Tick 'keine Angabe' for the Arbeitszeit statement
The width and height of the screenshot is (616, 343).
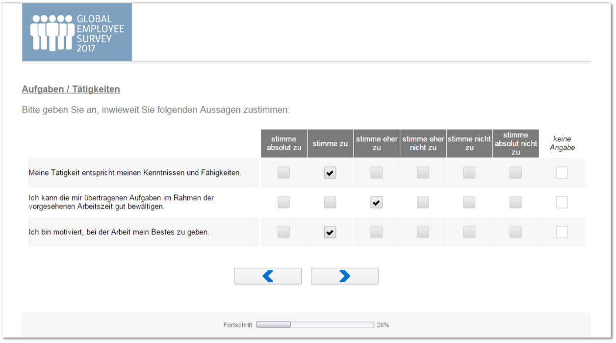tap(562, 203)
